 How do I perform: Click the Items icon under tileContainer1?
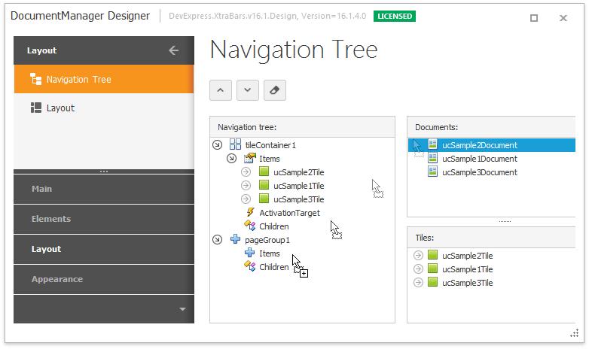click(250, 158)
